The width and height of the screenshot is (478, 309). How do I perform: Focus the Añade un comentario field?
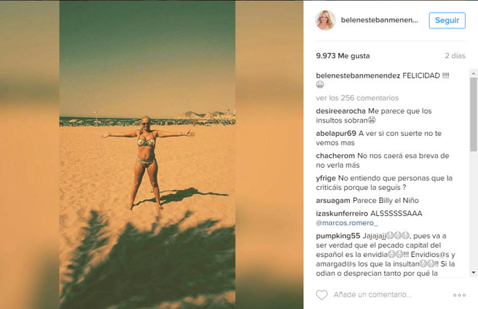pyautogui.click(x=373, y=294)
